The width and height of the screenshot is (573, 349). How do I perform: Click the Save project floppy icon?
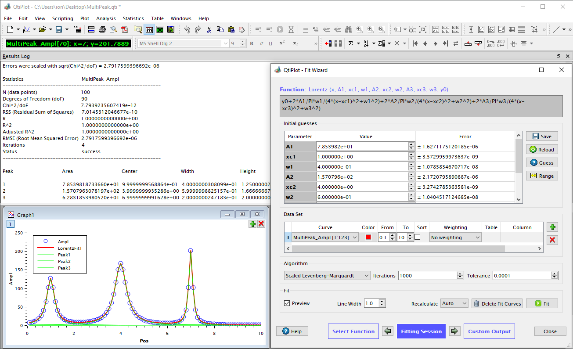(x=58, y=29)
